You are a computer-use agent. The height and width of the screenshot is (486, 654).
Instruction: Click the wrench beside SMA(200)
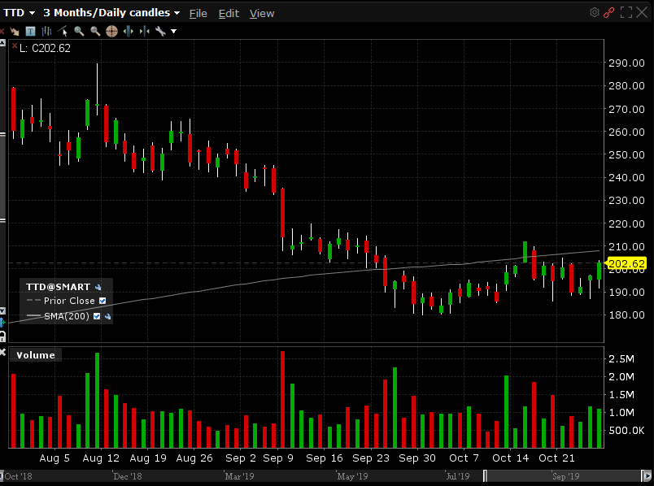(x=107, y=316)
